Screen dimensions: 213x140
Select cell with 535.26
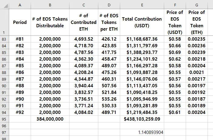point(109,99)
